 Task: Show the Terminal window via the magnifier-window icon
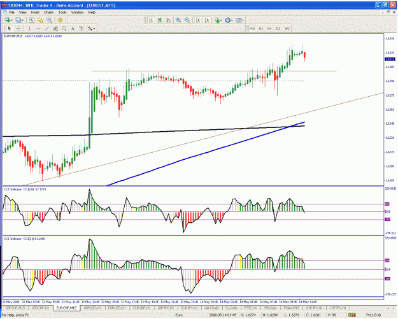[x=49, y=20]
